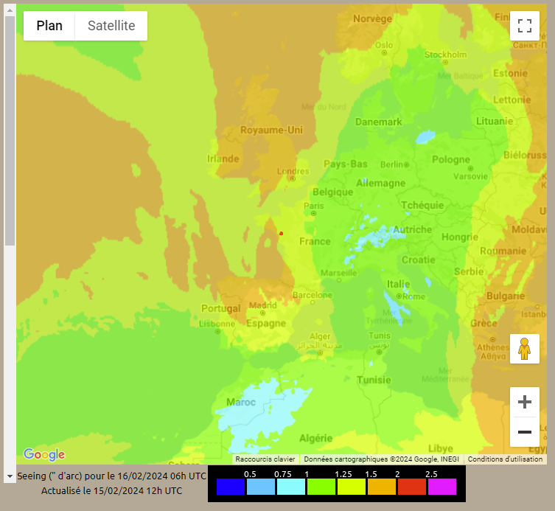The height and width of the screenshot is (511, 555).
Task: Click the Actualisé le 15/02/2024 text
Action: (111, 491)
